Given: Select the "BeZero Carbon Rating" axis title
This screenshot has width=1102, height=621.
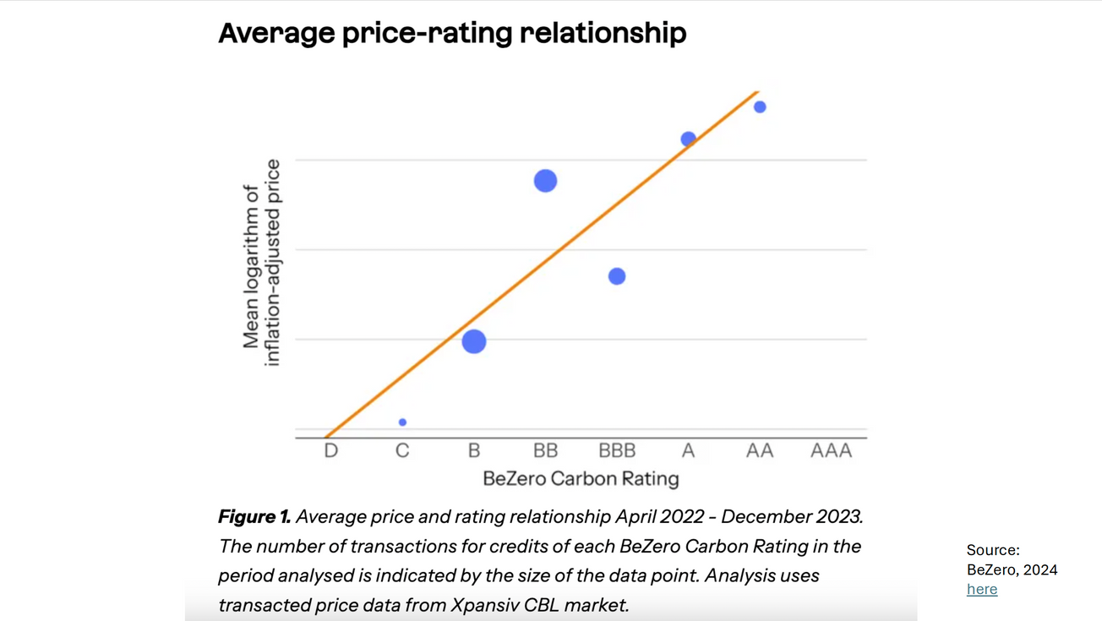Looking at the screenshot, I should (581, 479).
